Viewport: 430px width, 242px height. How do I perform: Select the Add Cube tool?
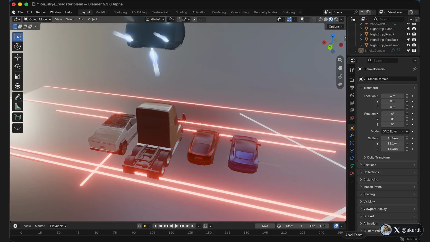coord(17,117)
